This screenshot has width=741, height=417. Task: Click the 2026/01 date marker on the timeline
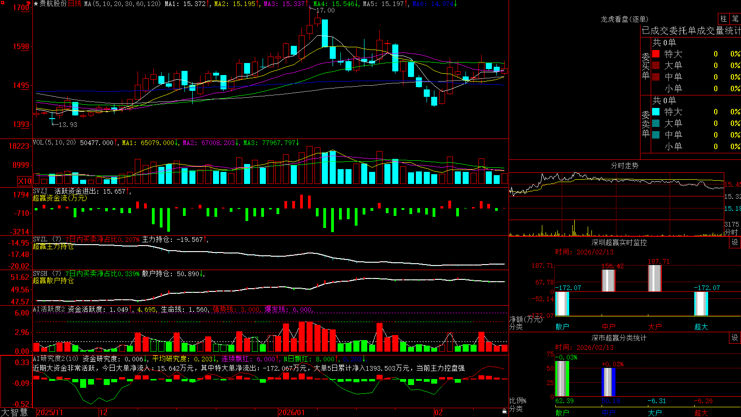tap(292, 412)
